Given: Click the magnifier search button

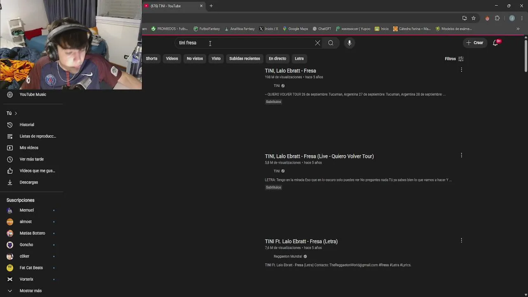Looking at the screenshot, I should click(331, 43).
